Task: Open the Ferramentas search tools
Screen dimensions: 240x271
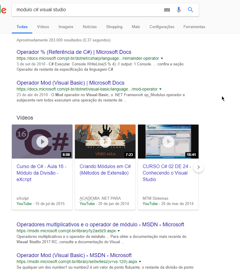Action: pos(194,27)
